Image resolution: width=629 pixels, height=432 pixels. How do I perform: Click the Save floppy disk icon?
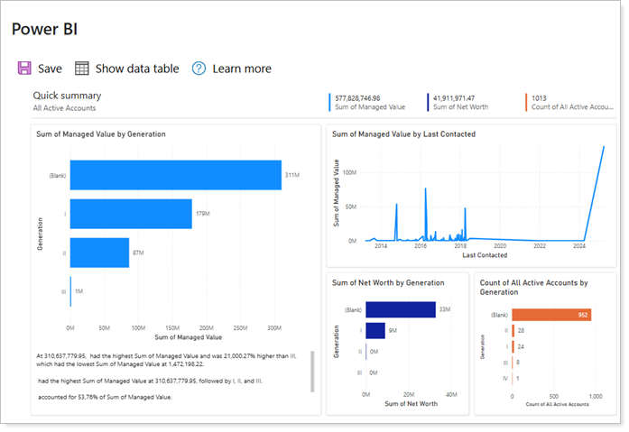pyautogui.click(x=24, y=69)
